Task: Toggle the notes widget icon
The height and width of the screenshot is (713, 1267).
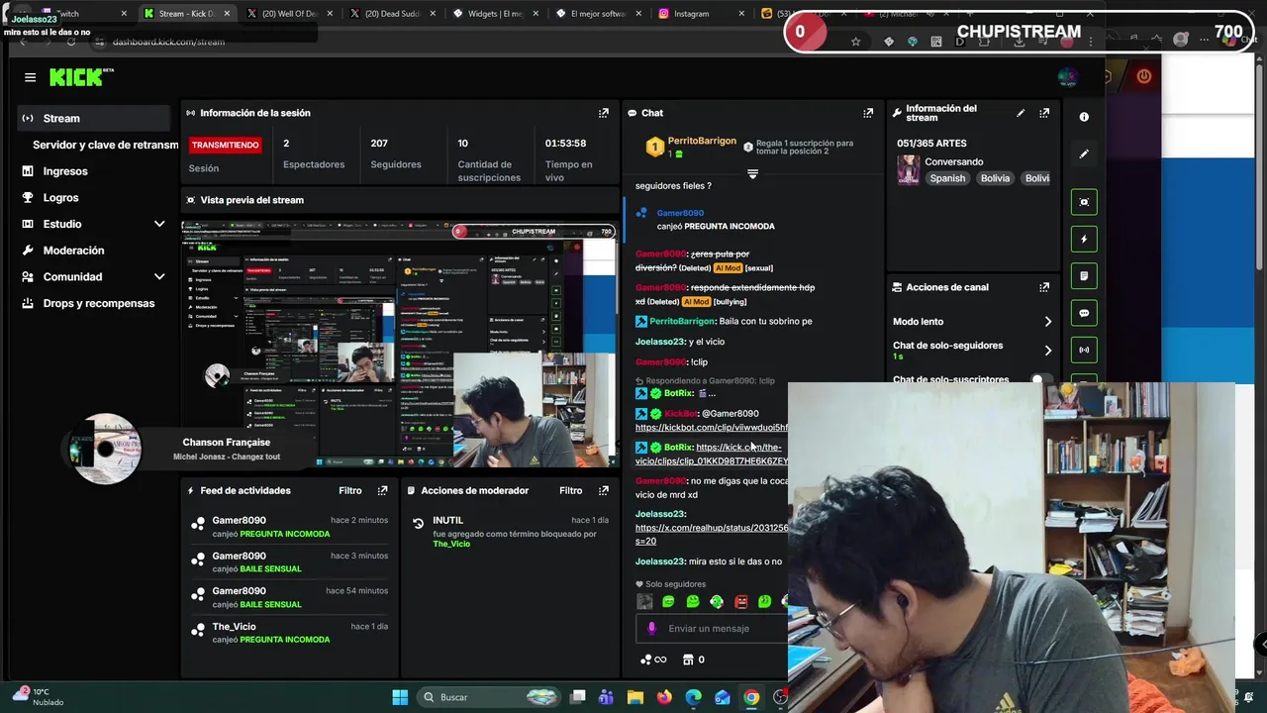Action: point(1084,276)
